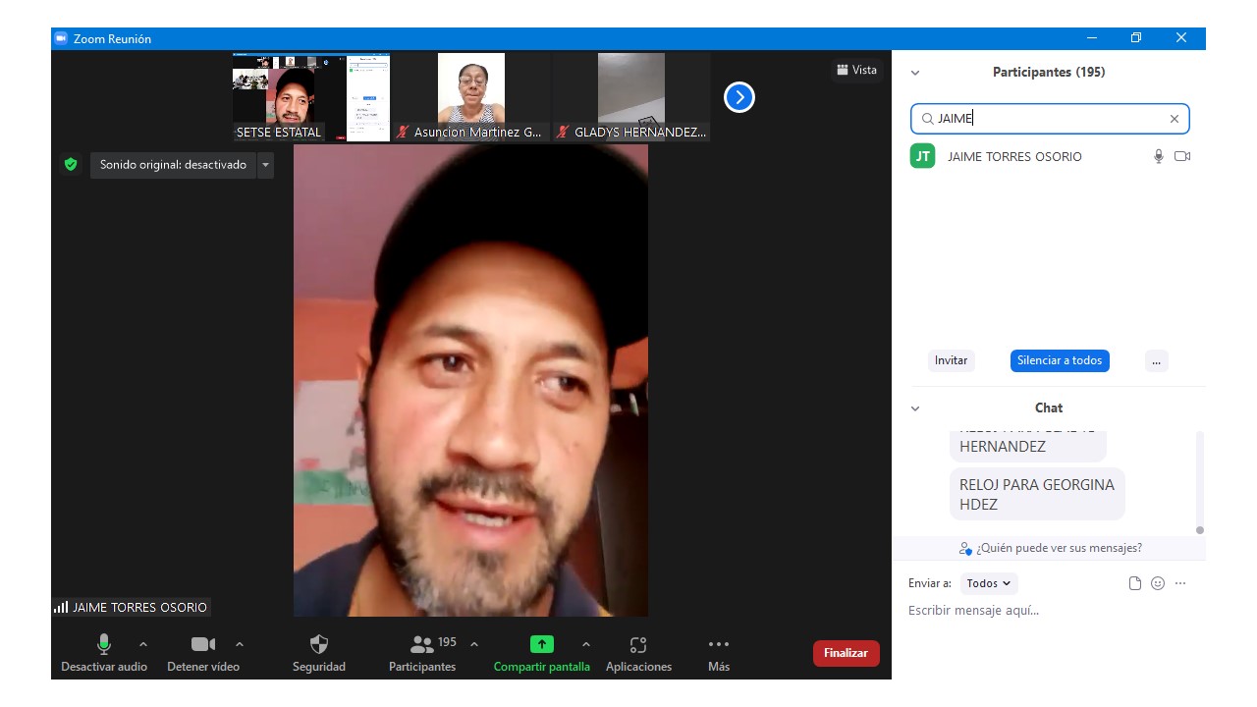Click JAIME TORRES OSORIO microphone icon
The width and height of the screenshot is (1257, 707).
[1159, 156]
